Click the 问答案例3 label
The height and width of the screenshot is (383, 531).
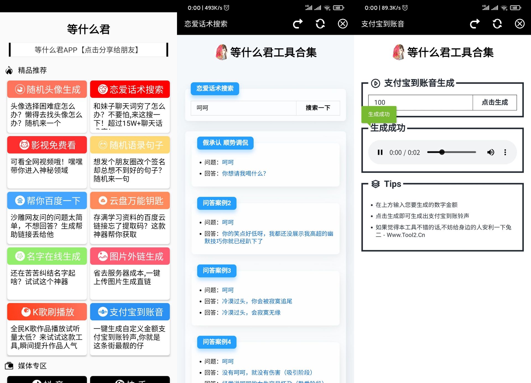tap(217, 271)
